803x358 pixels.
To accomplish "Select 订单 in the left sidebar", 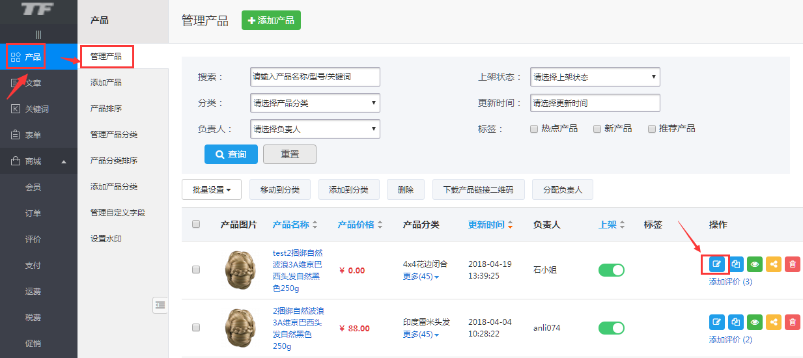I will [x=33, y=213].
